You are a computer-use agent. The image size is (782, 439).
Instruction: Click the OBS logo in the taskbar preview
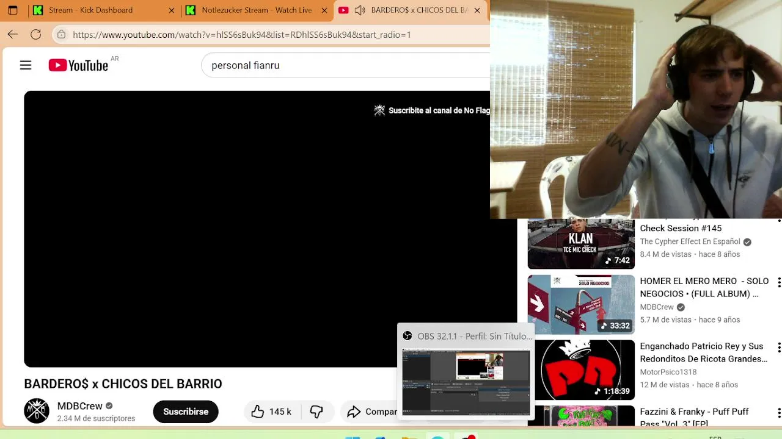pyautogui.click(x=407, y=336)
